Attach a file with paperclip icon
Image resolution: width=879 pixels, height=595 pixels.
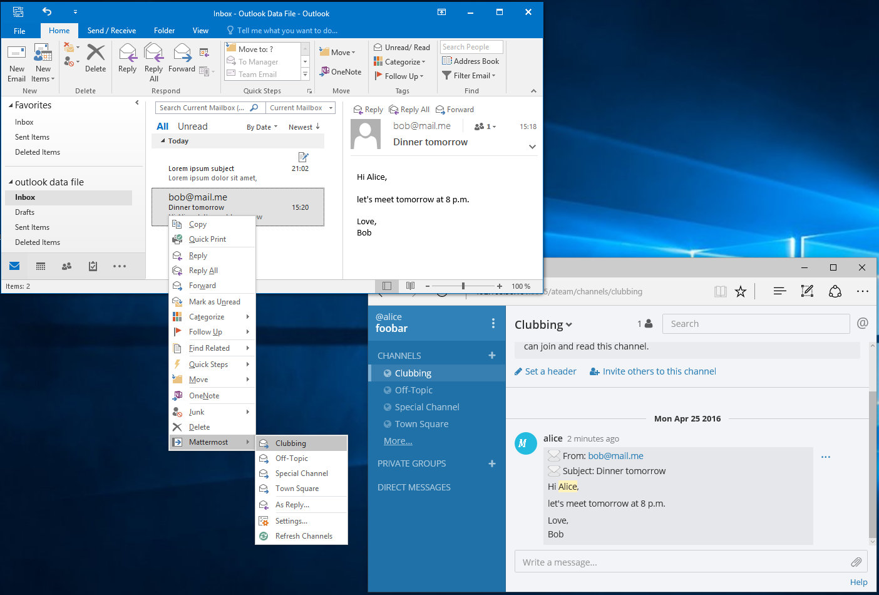coord(856,562)
